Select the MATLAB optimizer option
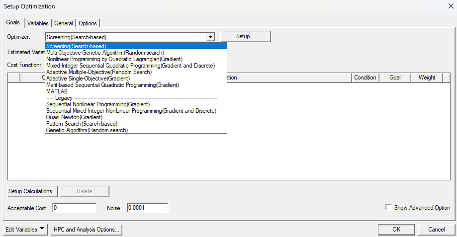The width and height of the screenshot is (457, 237). 57,91
